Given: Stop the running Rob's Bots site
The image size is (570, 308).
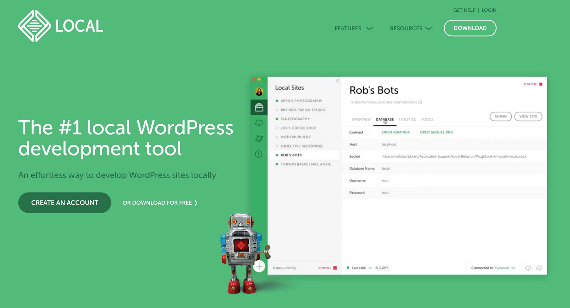Looking at the screenshot, I should pyautogui.click(x=533, y=84).
